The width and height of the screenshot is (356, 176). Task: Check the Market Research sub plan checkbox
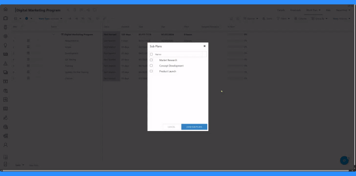(151, 60)
